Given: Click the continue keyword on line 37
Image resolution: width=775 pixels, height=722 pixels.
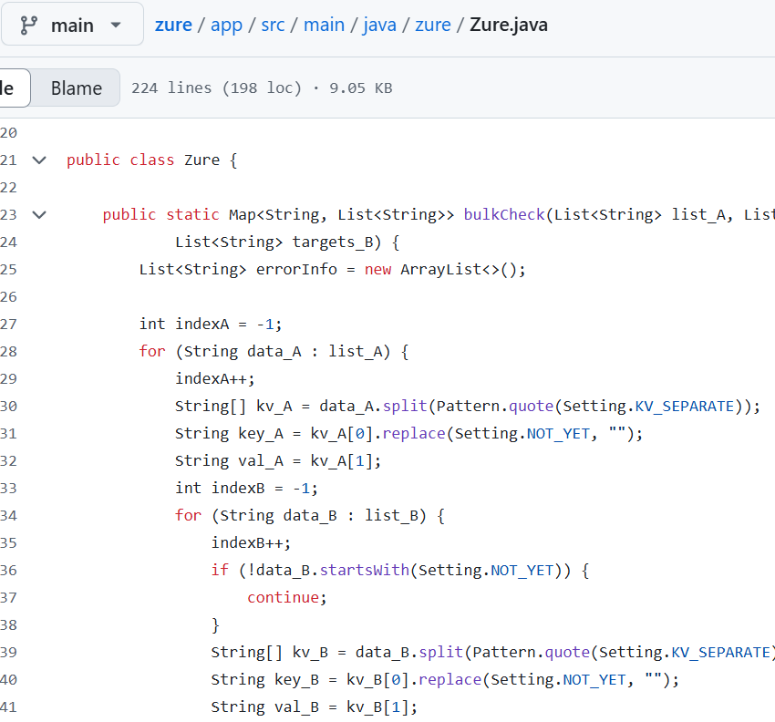Looking at the screenshot, I should tap(284, 597).
